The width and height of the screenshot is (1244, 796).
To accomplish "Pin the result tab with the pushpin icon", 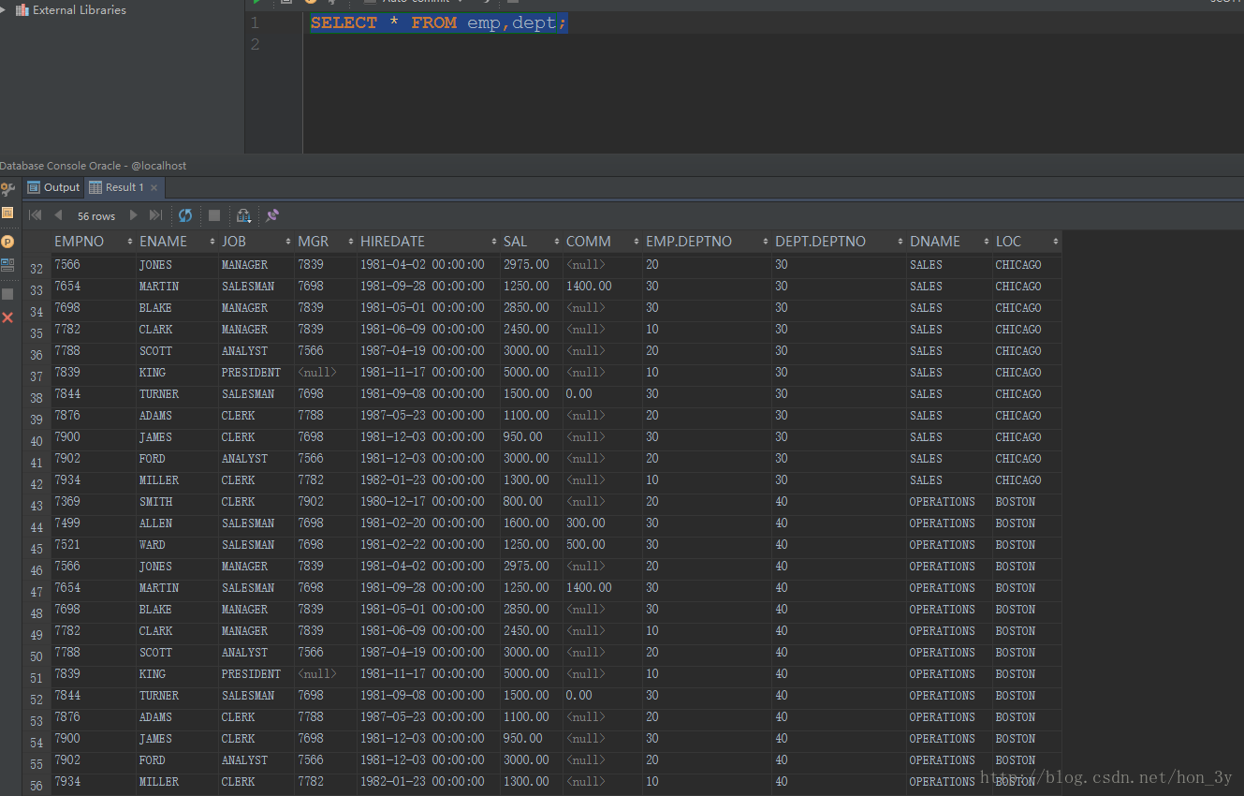I will click(x=272, y=215).
